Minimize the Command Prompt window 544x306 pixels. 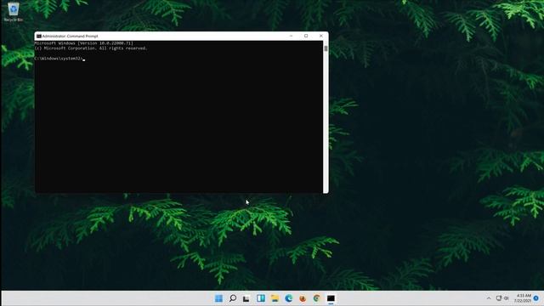pyautogui.click(x=291, y=36)
